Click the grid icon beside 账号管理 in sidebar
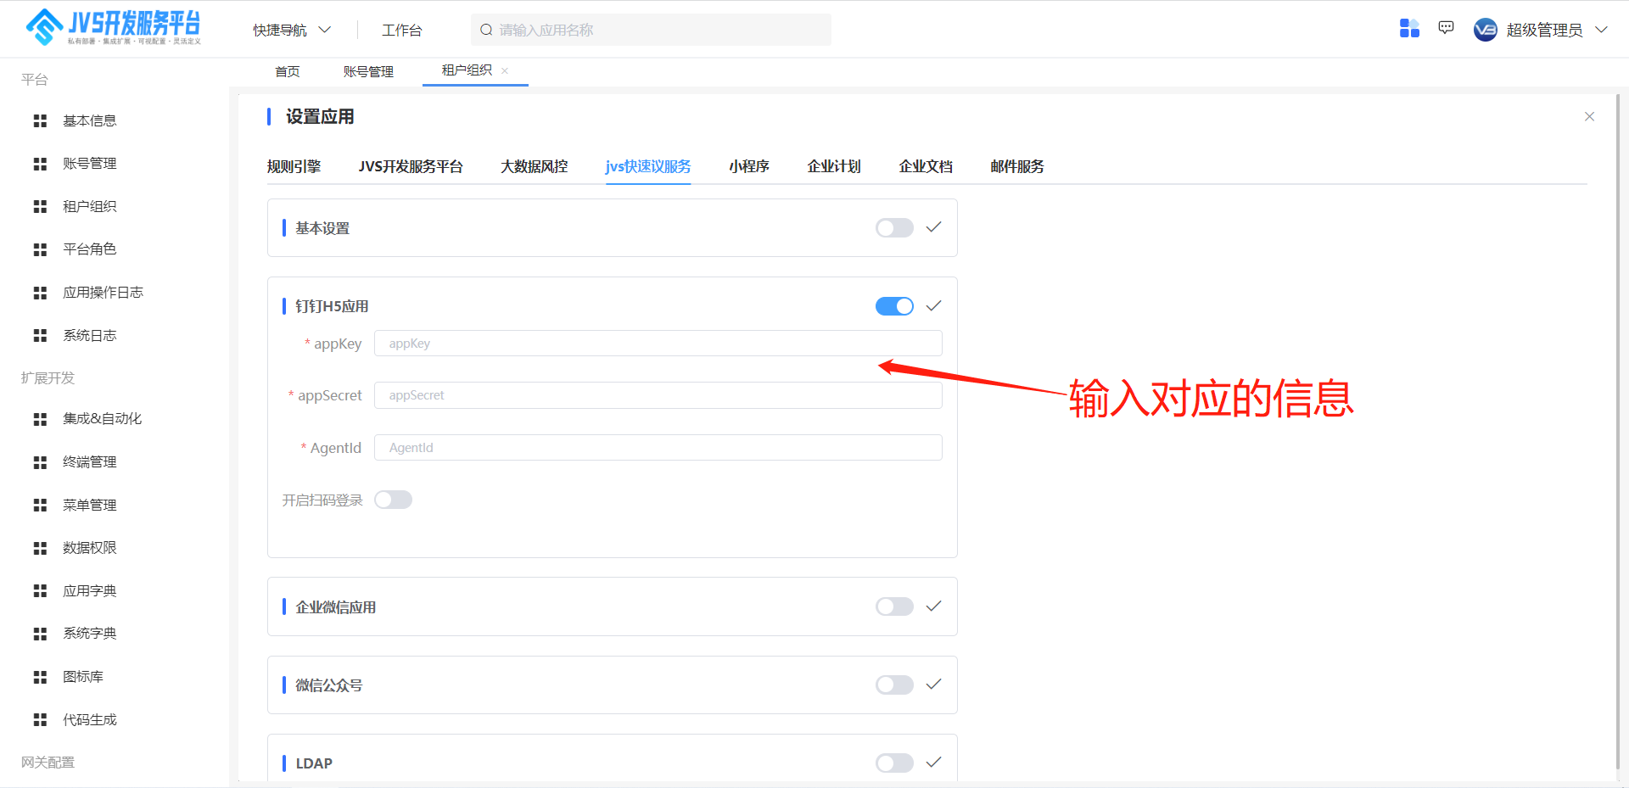 tap(40, 164)
